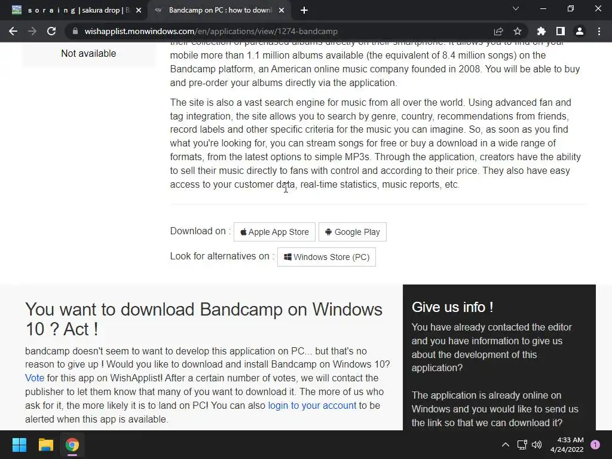
Task: Open the Windows Start menu
Action: [x=19, y=445]
